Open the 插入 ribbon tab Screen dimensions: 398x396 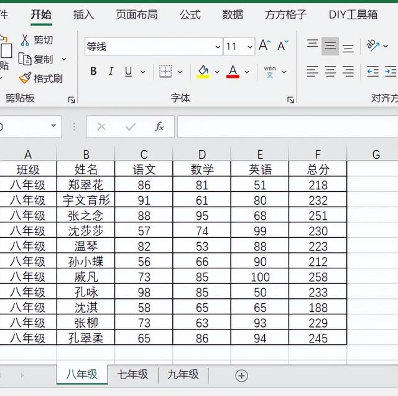(83, 15)
